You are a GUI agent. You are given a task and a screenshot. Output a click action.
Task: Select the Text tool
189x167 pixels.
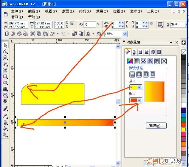tap(5, 101)
